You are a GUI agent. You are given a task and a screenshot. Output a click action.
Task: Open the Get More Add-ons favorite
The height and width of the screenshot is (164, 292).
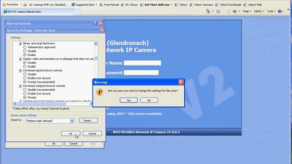point(155,5)
